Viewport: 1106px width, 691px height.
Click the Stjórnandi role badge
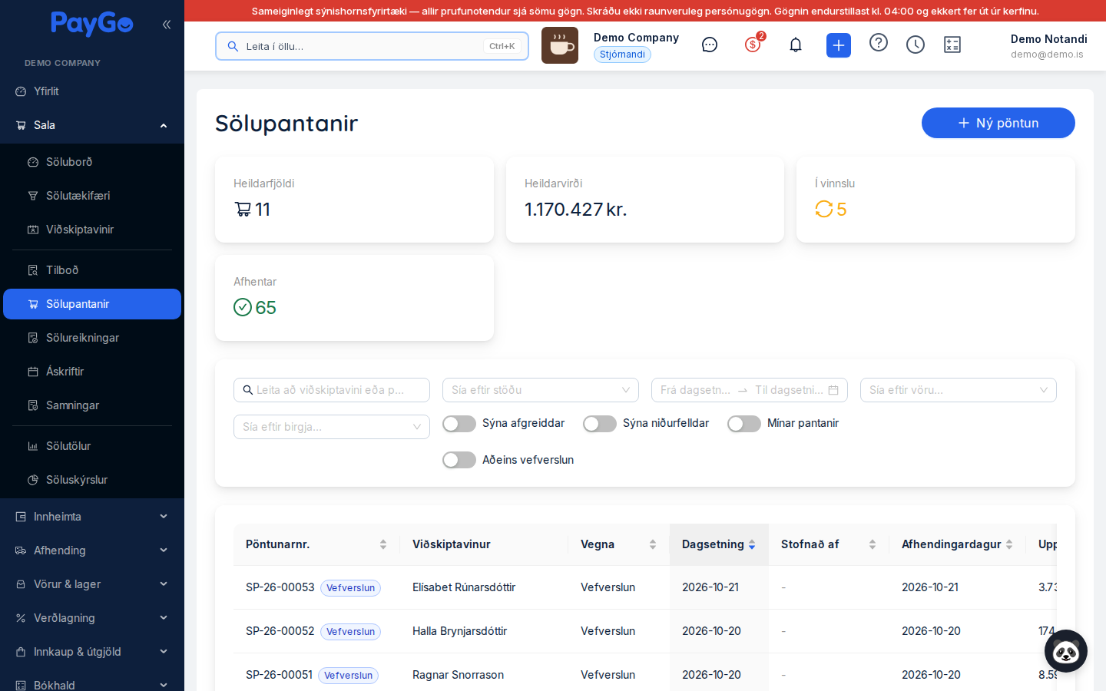pos(622,55)
